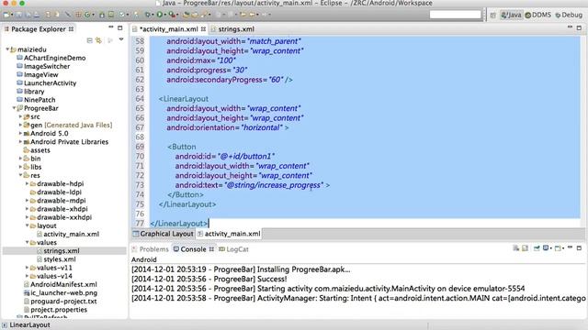Click Open Console icon in Console toolbar
This screenshot has width=588, height=330.
[x=558, y=248]
